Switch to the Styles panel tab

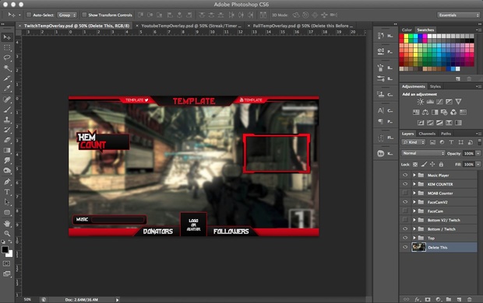tap(435, 86)
